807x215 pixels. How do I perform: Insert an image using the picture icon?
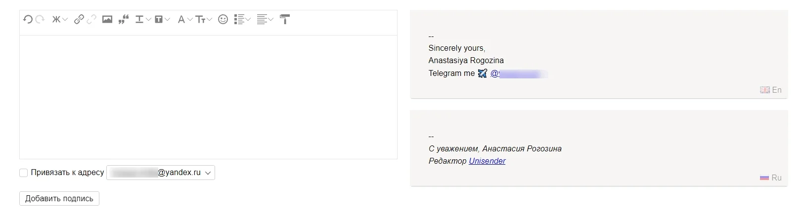(x=107, y=20)
